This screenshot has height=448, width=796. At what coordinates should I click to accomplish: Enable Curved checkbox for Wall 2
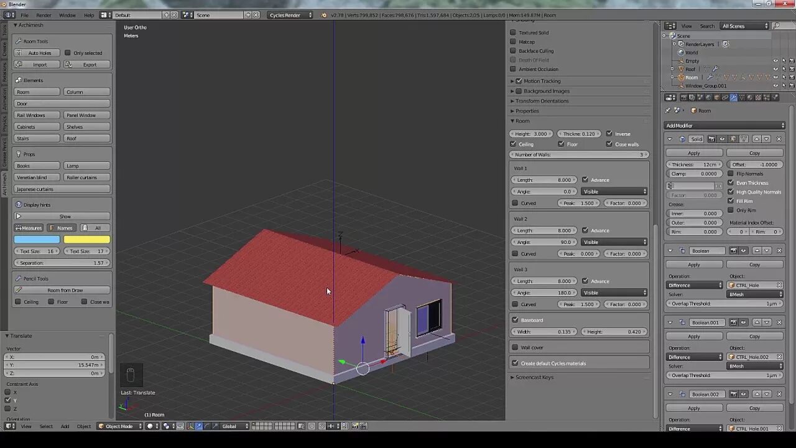click(x=515, y=254)
